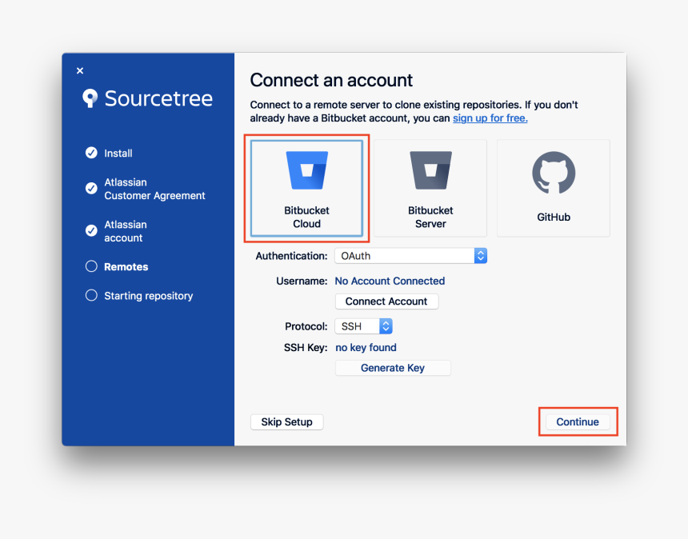Click the Atlassian Customer Agreement checkmark icon

click(90, 189)
